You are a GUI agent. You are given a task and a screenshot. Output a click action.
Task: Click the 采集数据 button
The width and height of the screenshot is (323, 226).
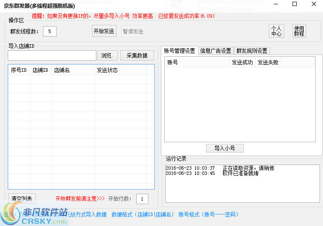tap(137, 55)
